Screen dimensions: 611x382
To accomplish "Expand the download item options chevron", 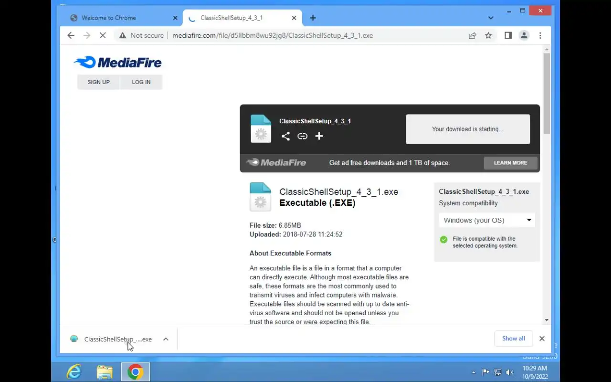I will [x=166, y=339].
